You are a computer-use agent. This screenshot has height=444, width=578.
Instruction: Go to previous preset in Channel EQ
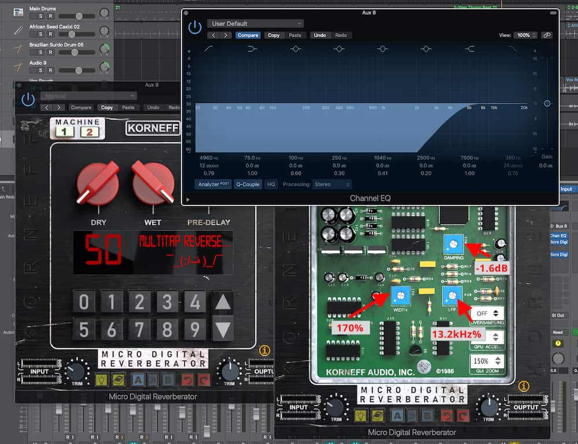213,35
